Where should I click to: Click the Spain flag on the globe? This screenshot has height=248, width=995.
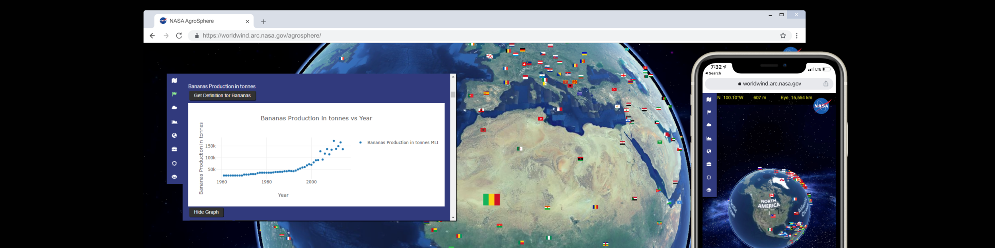coord(486,93)
